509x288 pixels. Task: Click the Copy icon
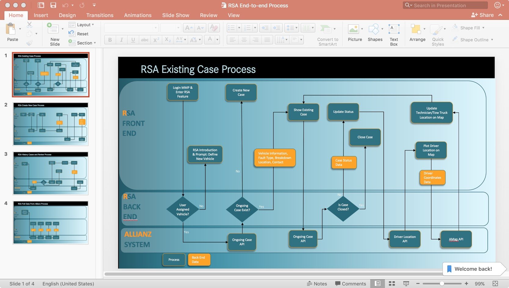point(30,34)
